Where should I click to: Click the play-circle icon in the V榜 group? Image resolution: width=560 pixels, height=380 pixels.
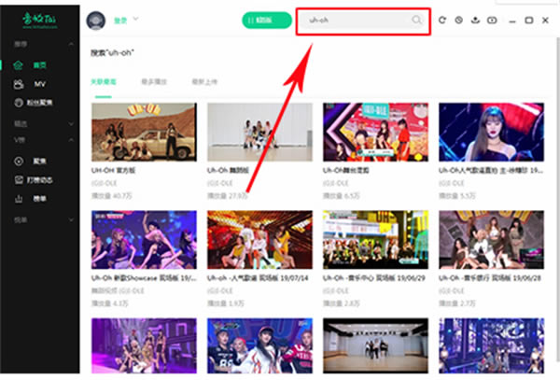(19, 162)
